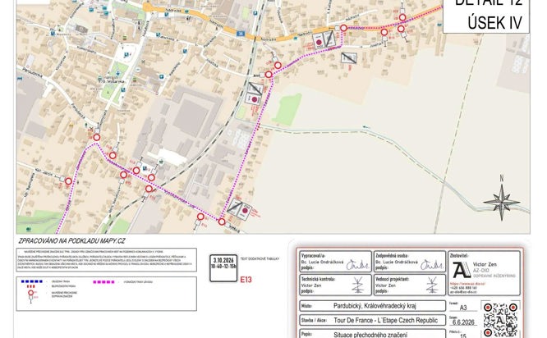Click sign pair near orange main road
Image resolution: width=547 pixels, height=338 pixels.
[x=324, y=40]
